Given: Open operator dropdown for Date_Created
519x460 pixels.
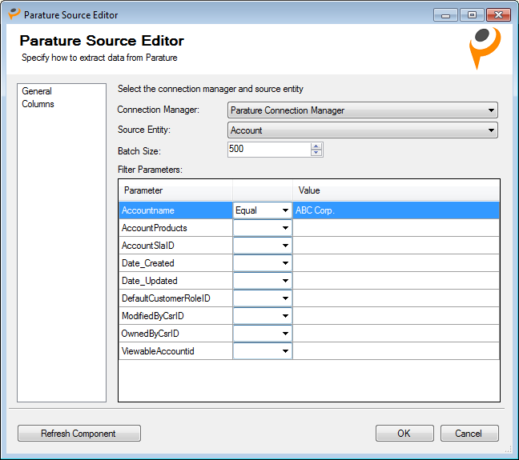Looking at the screenshot, I should pyautogui.click(x=263, y=263).
